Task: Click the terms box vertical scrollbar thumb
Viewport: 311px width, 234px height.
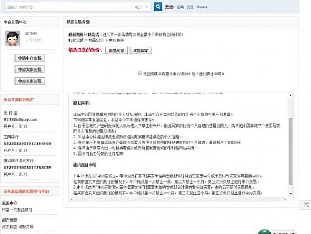Action: click(x=290, y=151)
